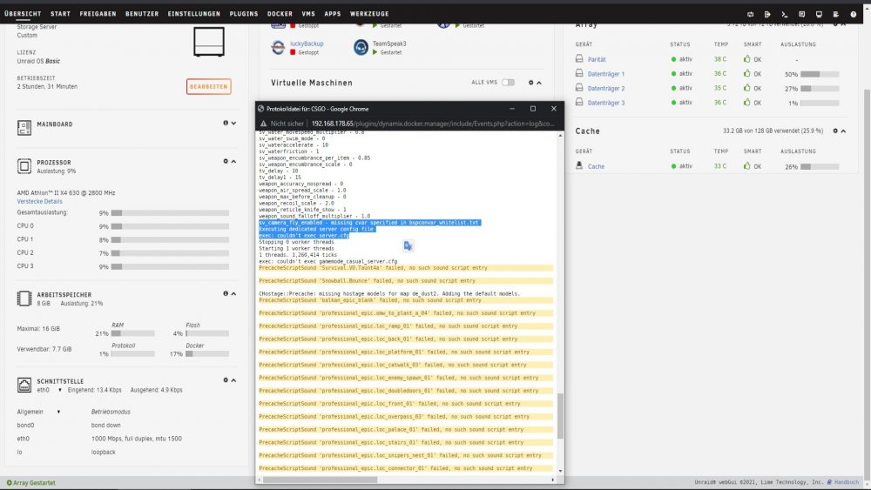Open the Cache device link

[596, 166]
